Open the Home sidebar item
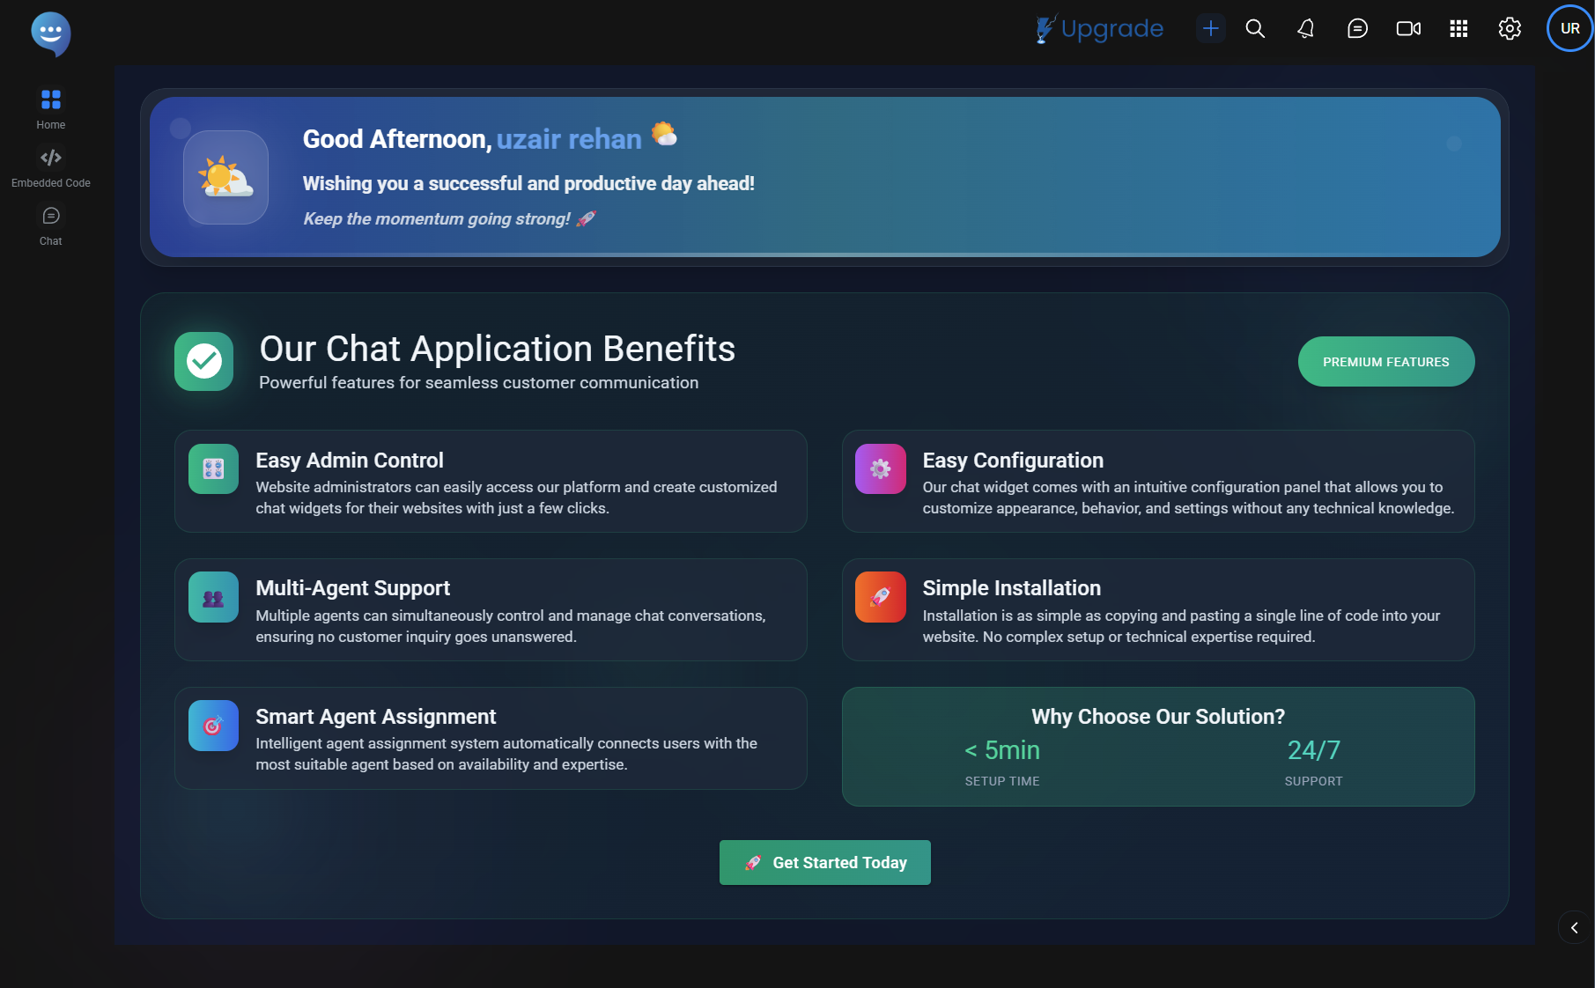Screen dimensions: 1595x988 pyautogui.click(x=50, y=108)
